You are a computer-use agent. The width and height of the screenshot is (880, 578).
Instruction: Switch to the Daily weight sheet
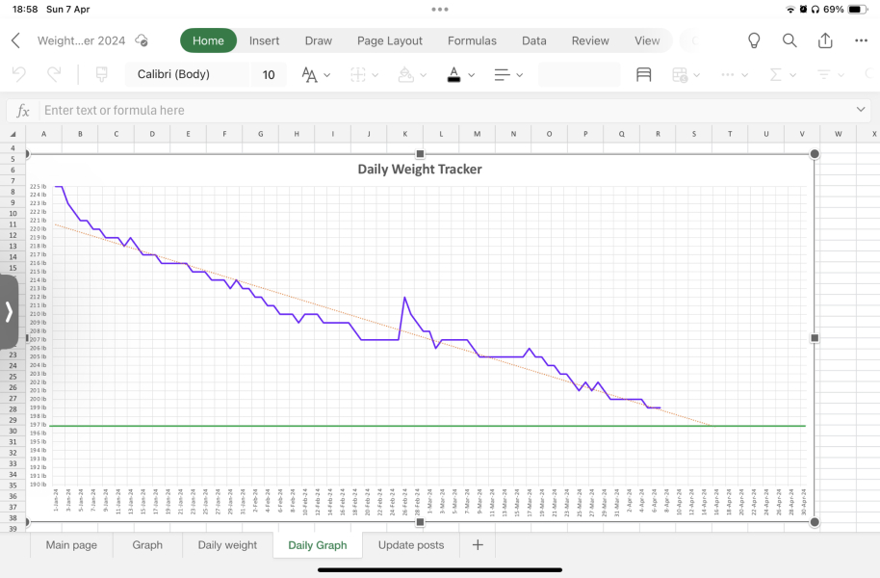click(x=227, y=545)
